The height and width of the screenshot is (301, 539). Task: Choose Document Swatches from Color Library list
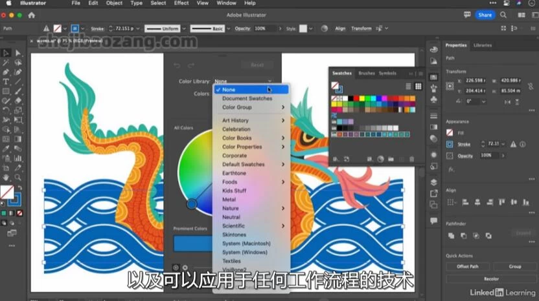point(247,99)
